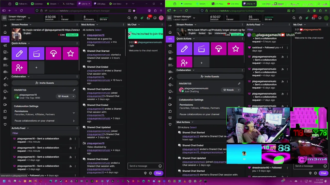
Task: Open Stream Preview panel dropdown in left window
Action: 30,25
